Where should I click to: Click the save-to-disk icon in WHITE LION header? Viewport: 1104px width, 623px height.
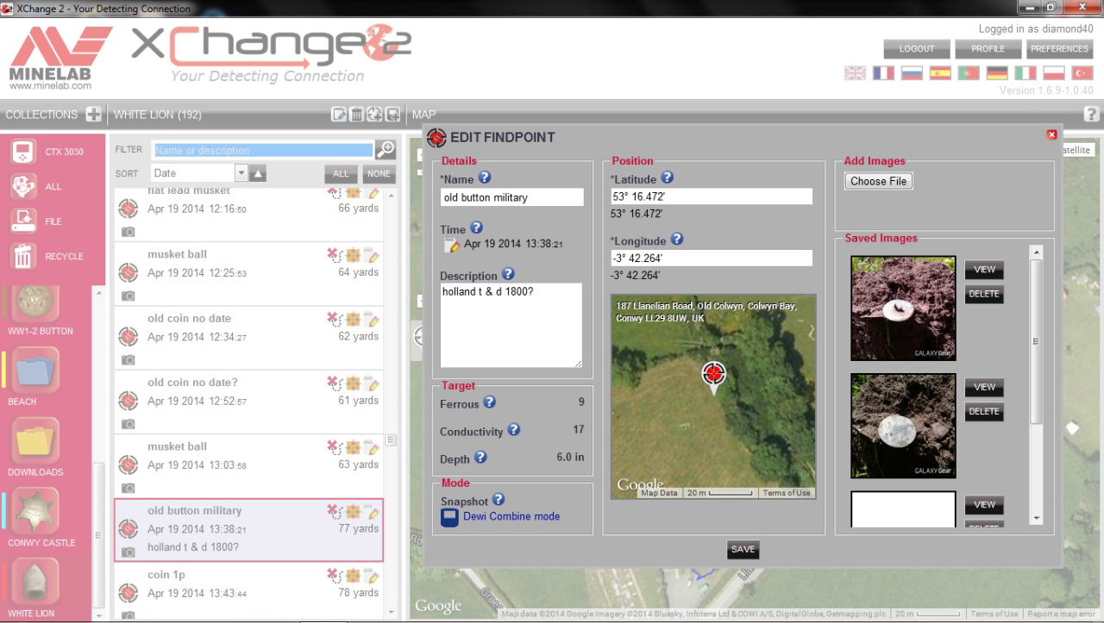coord(392,115)
